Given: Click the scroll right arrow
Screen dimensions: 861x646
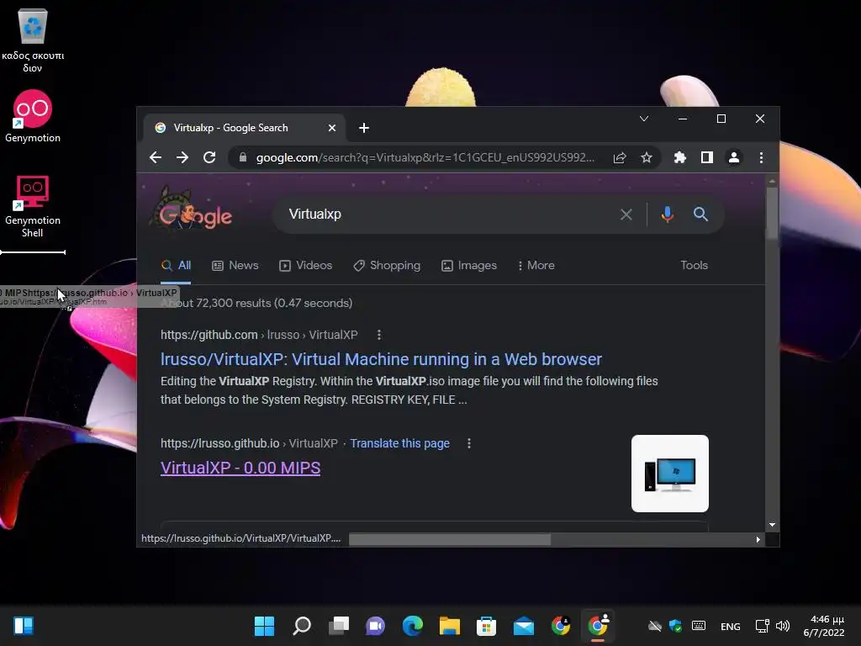Looking at the screenshot, I should pos(758,539).
